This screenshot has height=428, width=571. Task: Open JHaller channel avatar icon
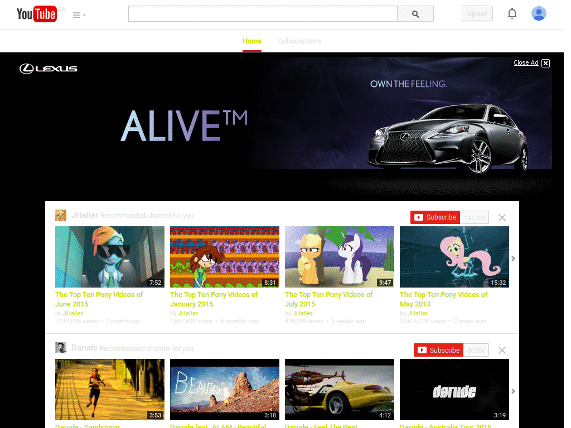(61, 215)
